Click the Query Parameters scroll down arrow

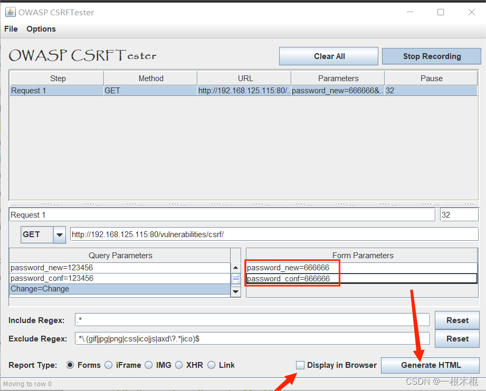236,291
